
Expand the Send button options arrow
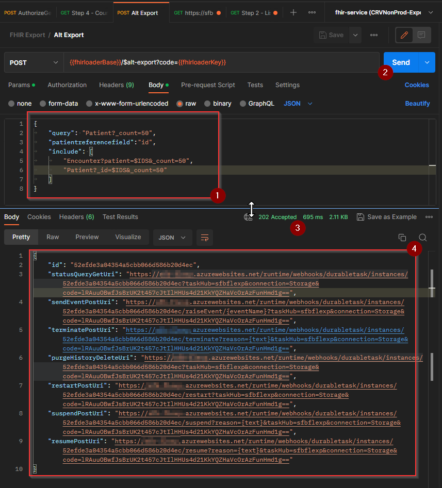427,62
